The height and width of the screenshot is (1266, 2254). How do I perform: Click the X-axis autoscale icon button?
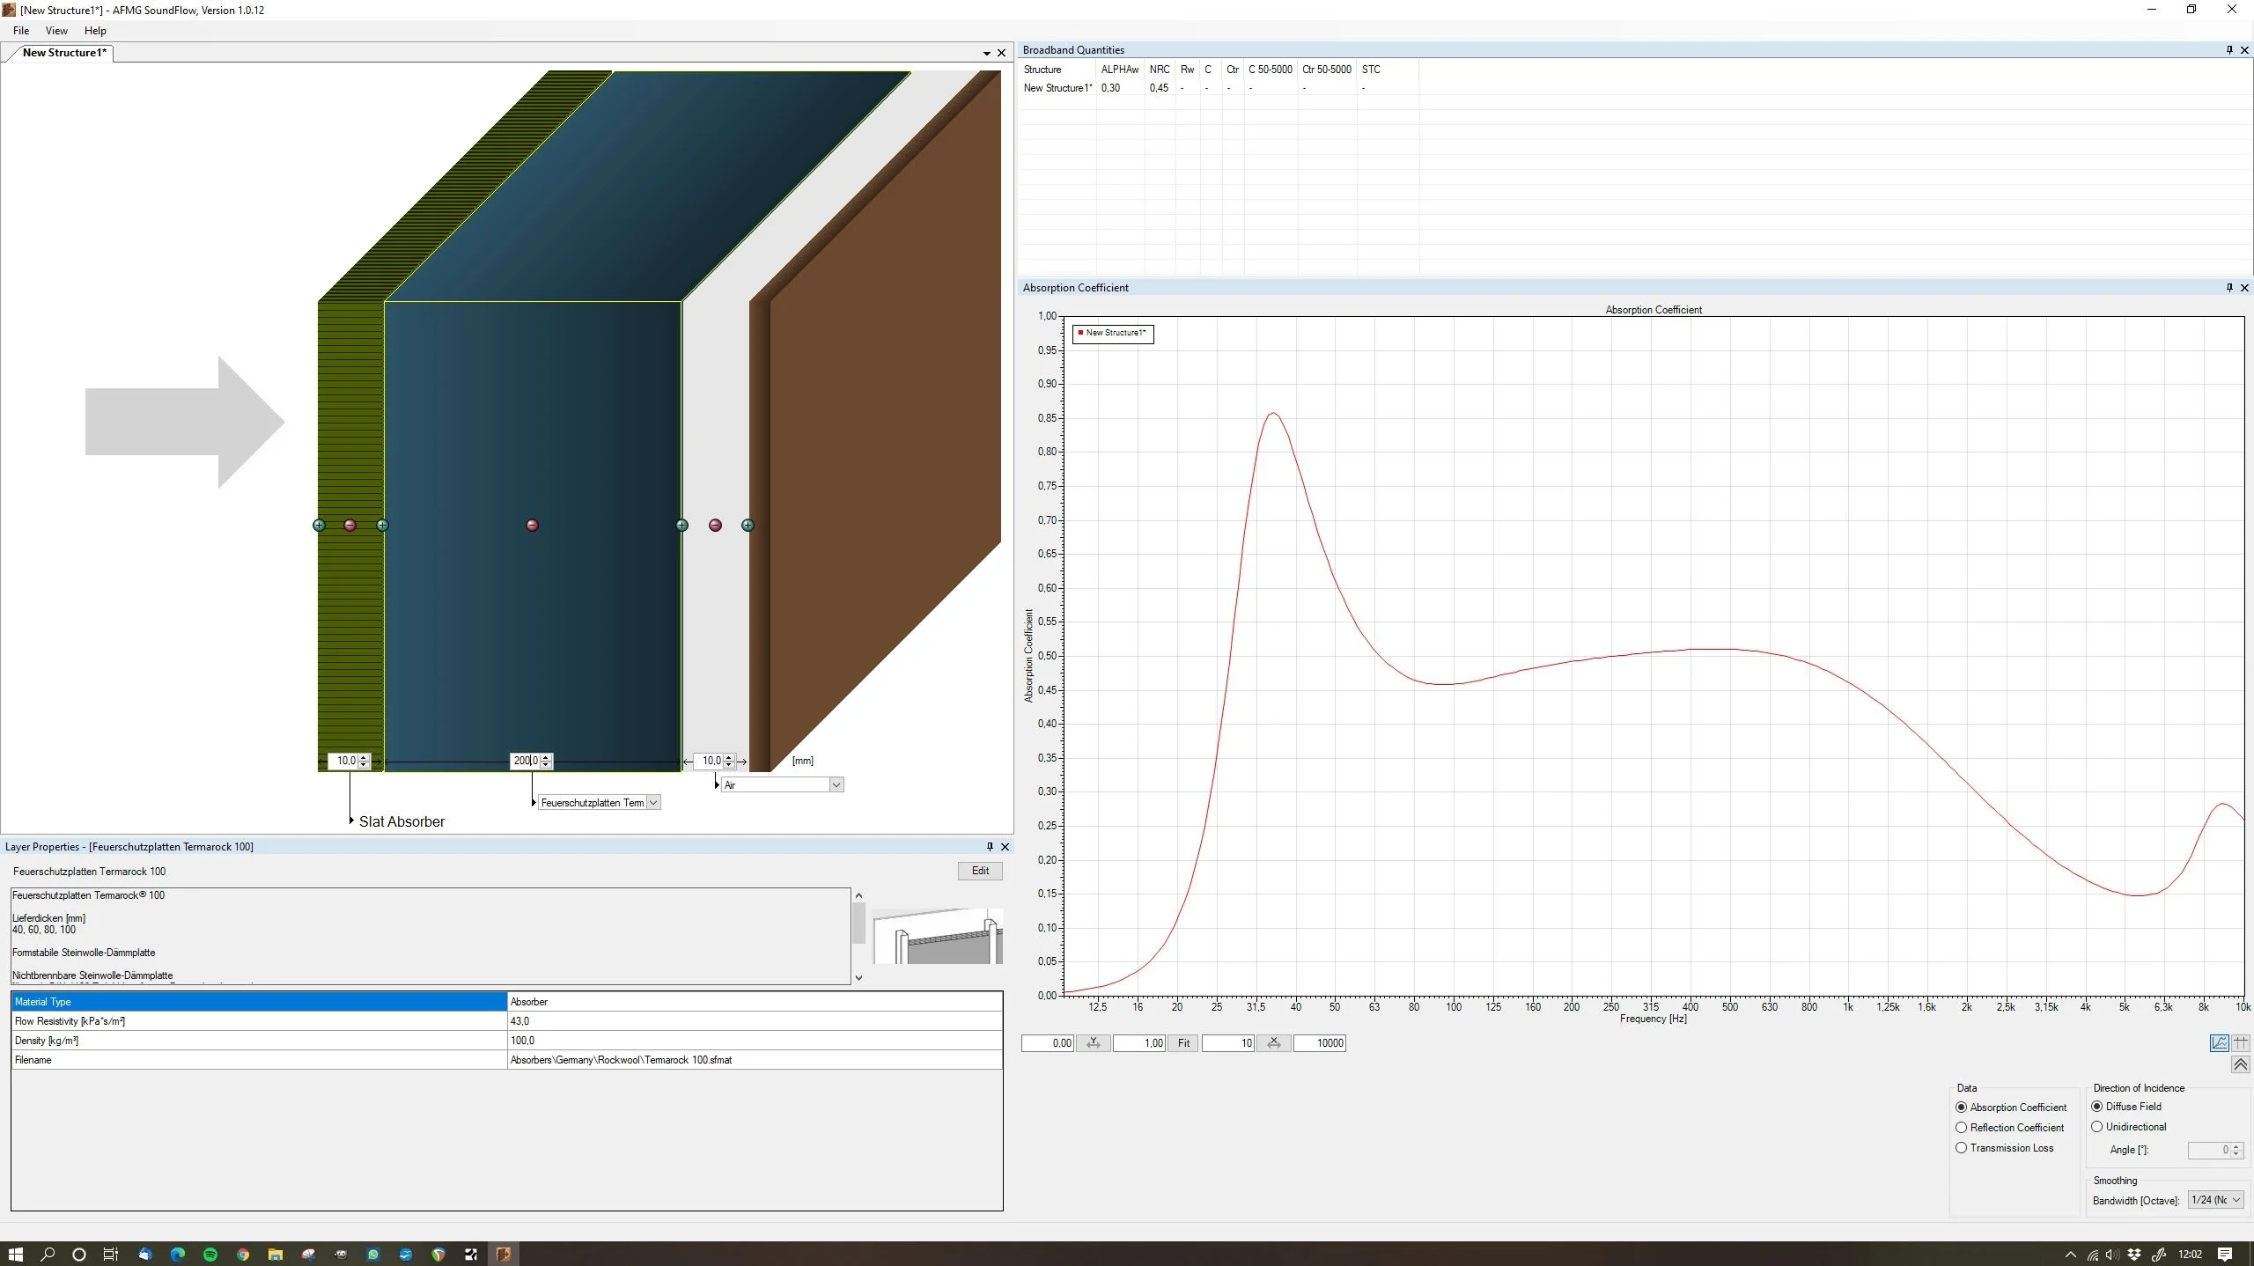1273,1043
